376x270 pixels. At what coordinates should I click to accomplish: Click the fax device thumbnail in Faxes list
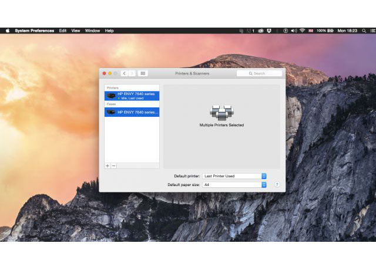coord(111,112)
